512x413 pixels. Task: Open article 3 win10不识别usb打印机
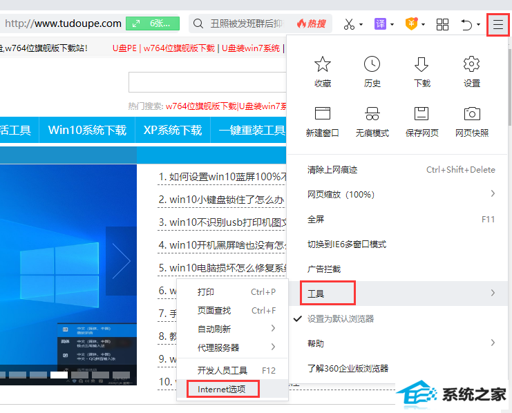pyautogui.click(x=222, y=222)
